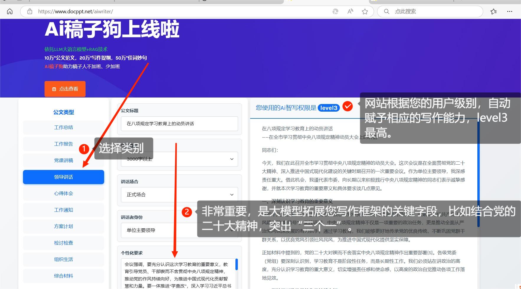The width and height of the screenshot is (521, 289).
Task: Click the 您使用的Ai智写权限是 label
Action: tap(286, 108)
